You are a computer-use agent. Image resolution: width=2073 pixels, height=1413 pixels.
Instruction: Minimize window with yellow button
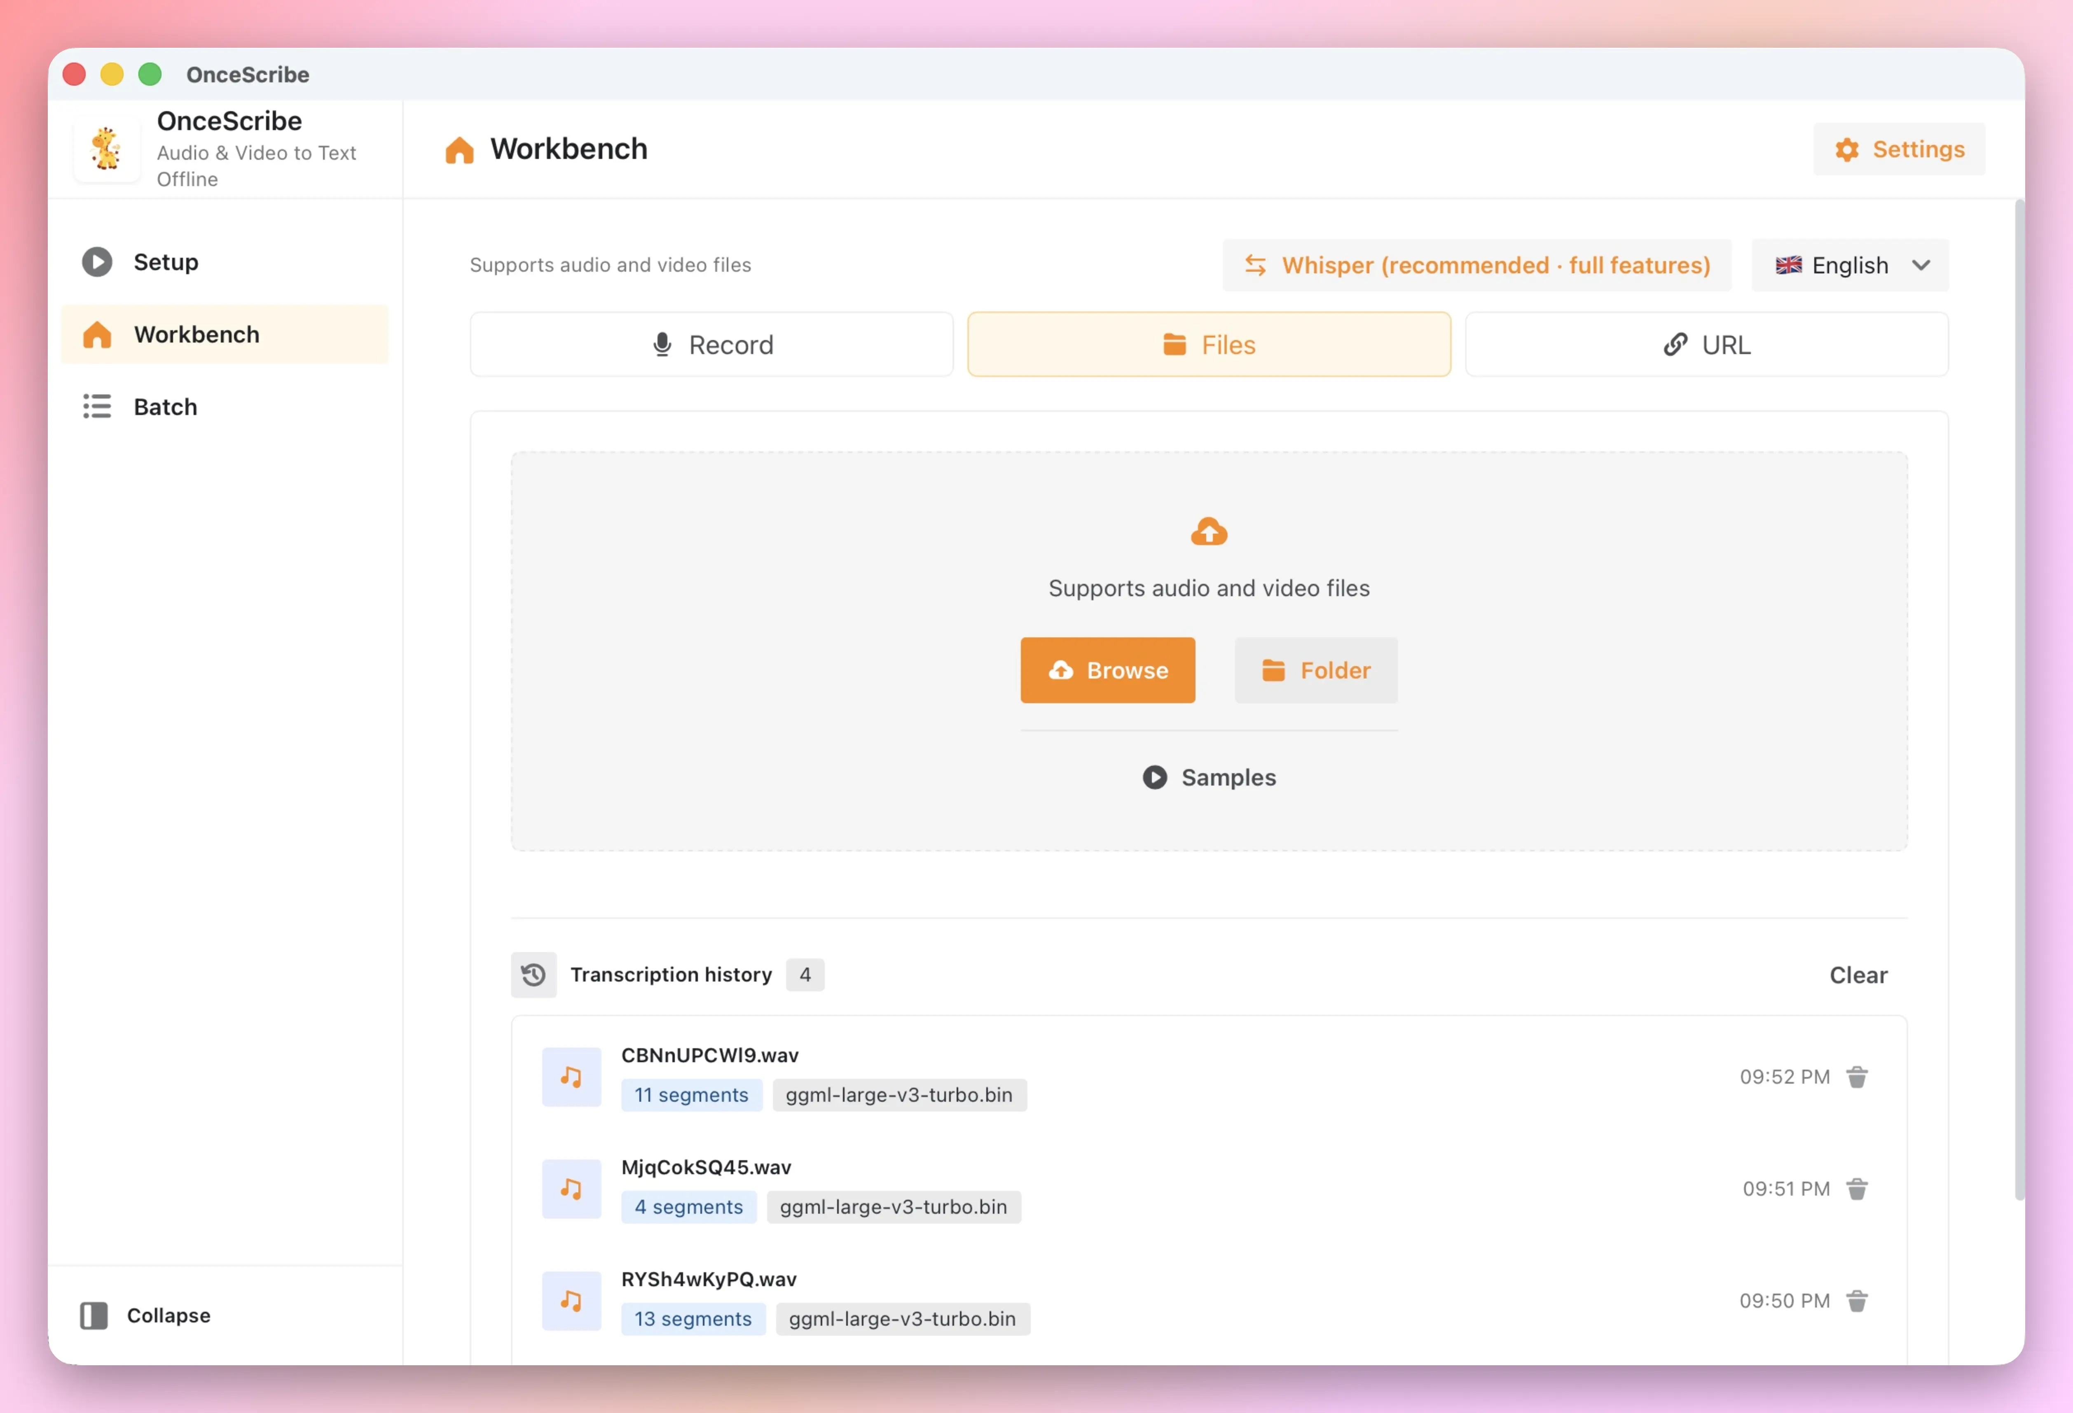112,74
